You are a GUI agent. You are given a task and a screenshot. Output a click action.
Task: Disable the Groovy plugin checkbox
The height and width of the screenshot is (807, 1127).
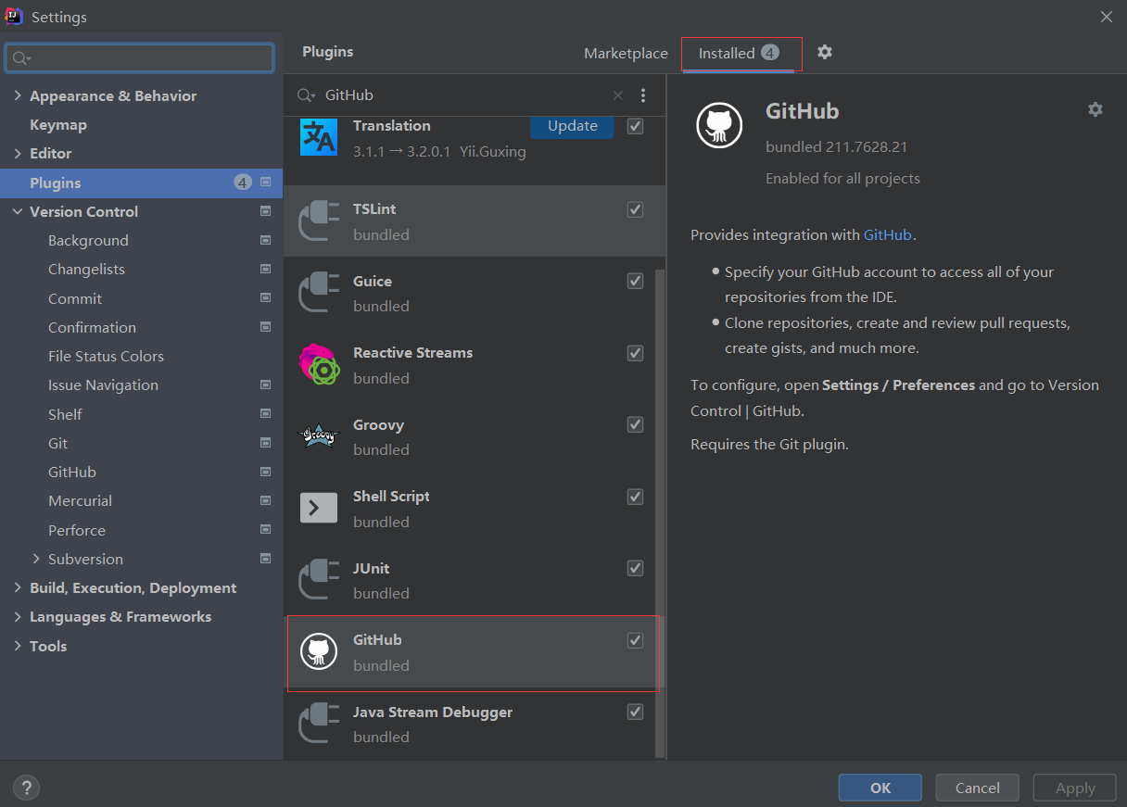(x=635, y=424)
